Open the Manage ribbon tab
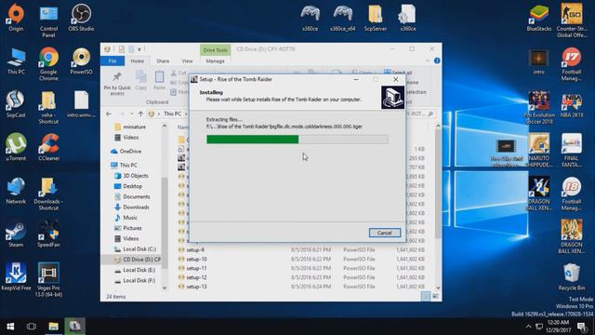This screenshot has width=595, height=335. 215,60
